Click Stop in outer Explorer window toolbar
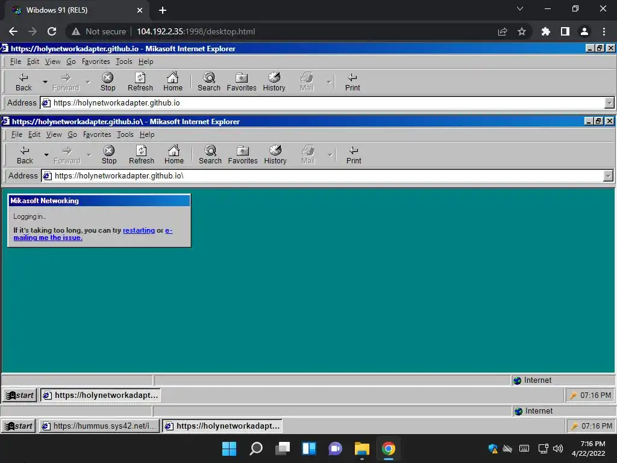Viewport: 617px width, 463px height. click(108, 82)
